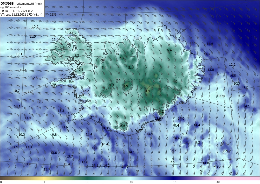The image size is (260, 184).
Task: Click the 9.7 value on the map
Action: (40, 130)
